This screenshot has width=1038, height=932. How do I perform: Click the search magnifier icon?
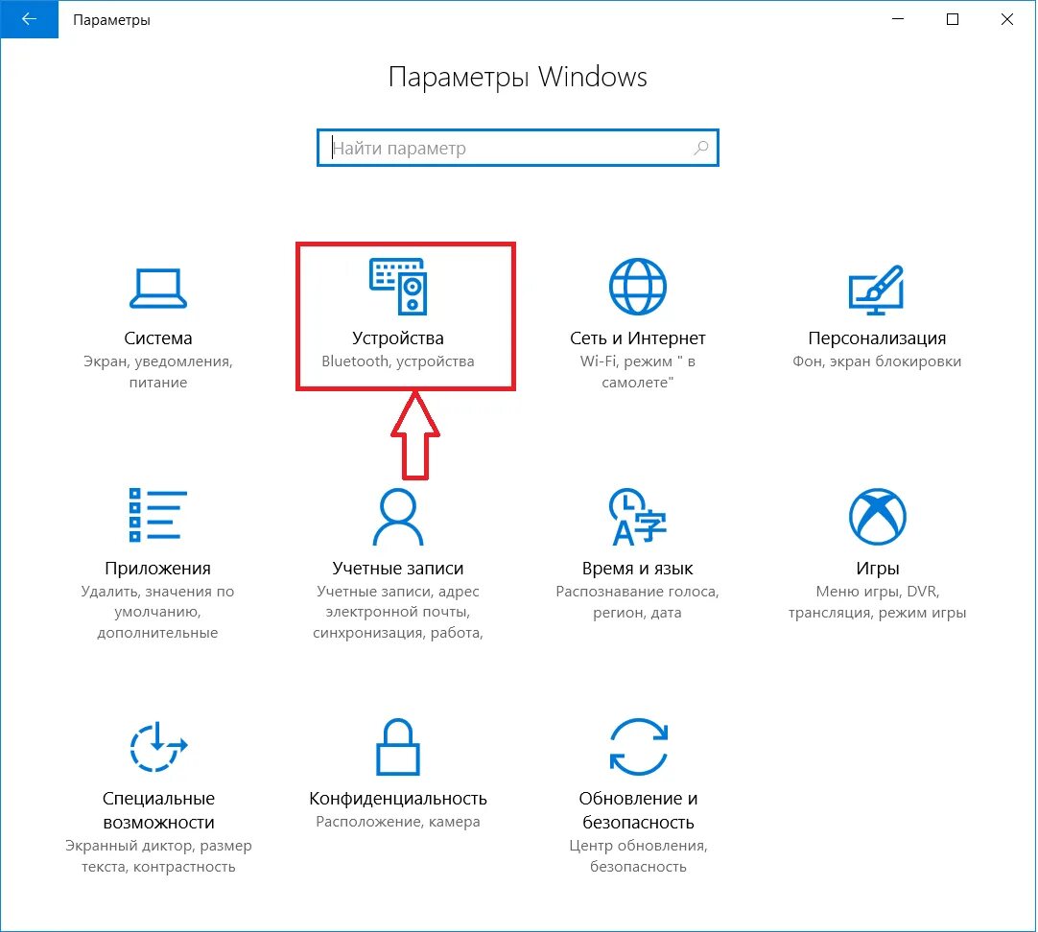[x=701, y=148]
